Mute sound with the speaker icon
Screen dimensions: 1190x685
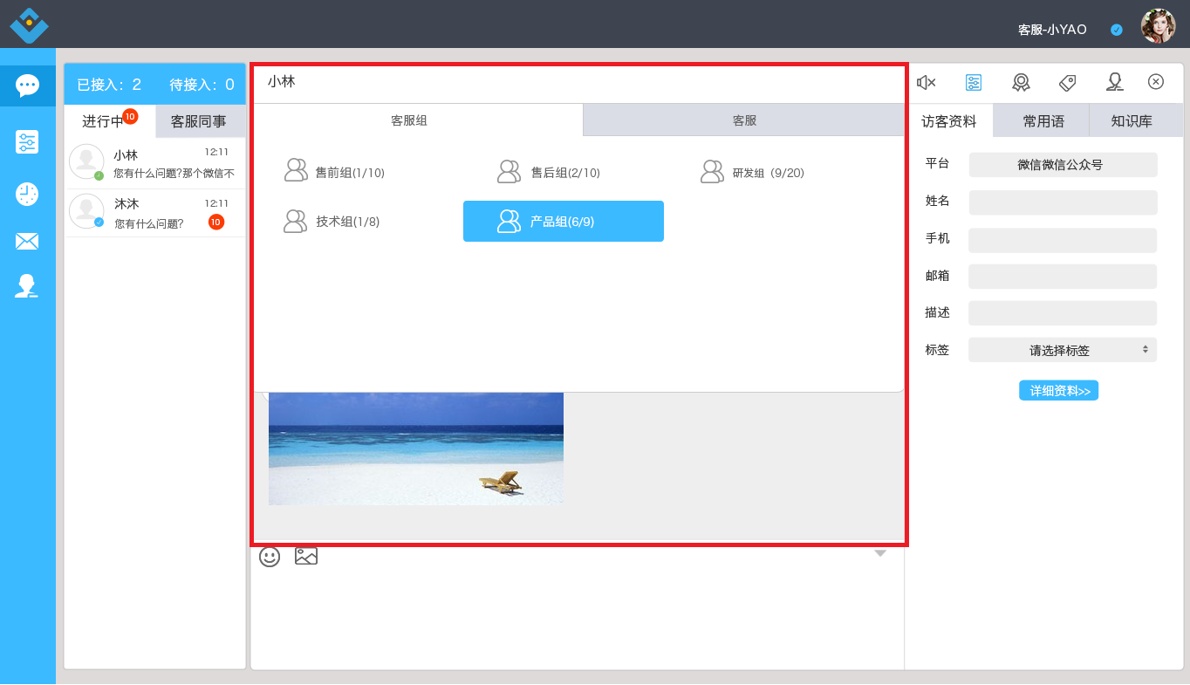926,82
